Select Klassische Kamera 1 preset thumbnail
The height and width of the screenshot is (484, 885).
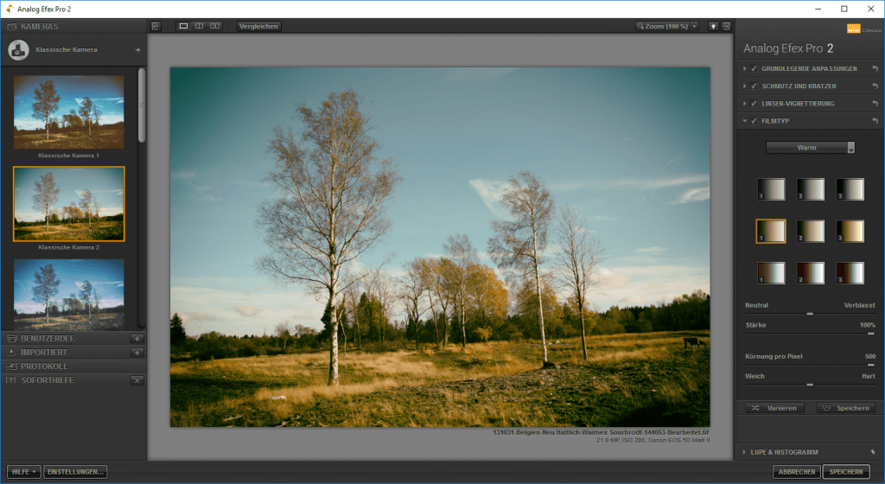[69, 111]
